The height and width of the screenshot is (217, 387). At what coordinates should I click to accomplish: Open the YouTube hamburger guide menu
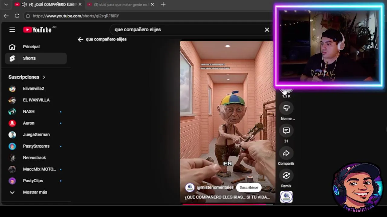12,30
